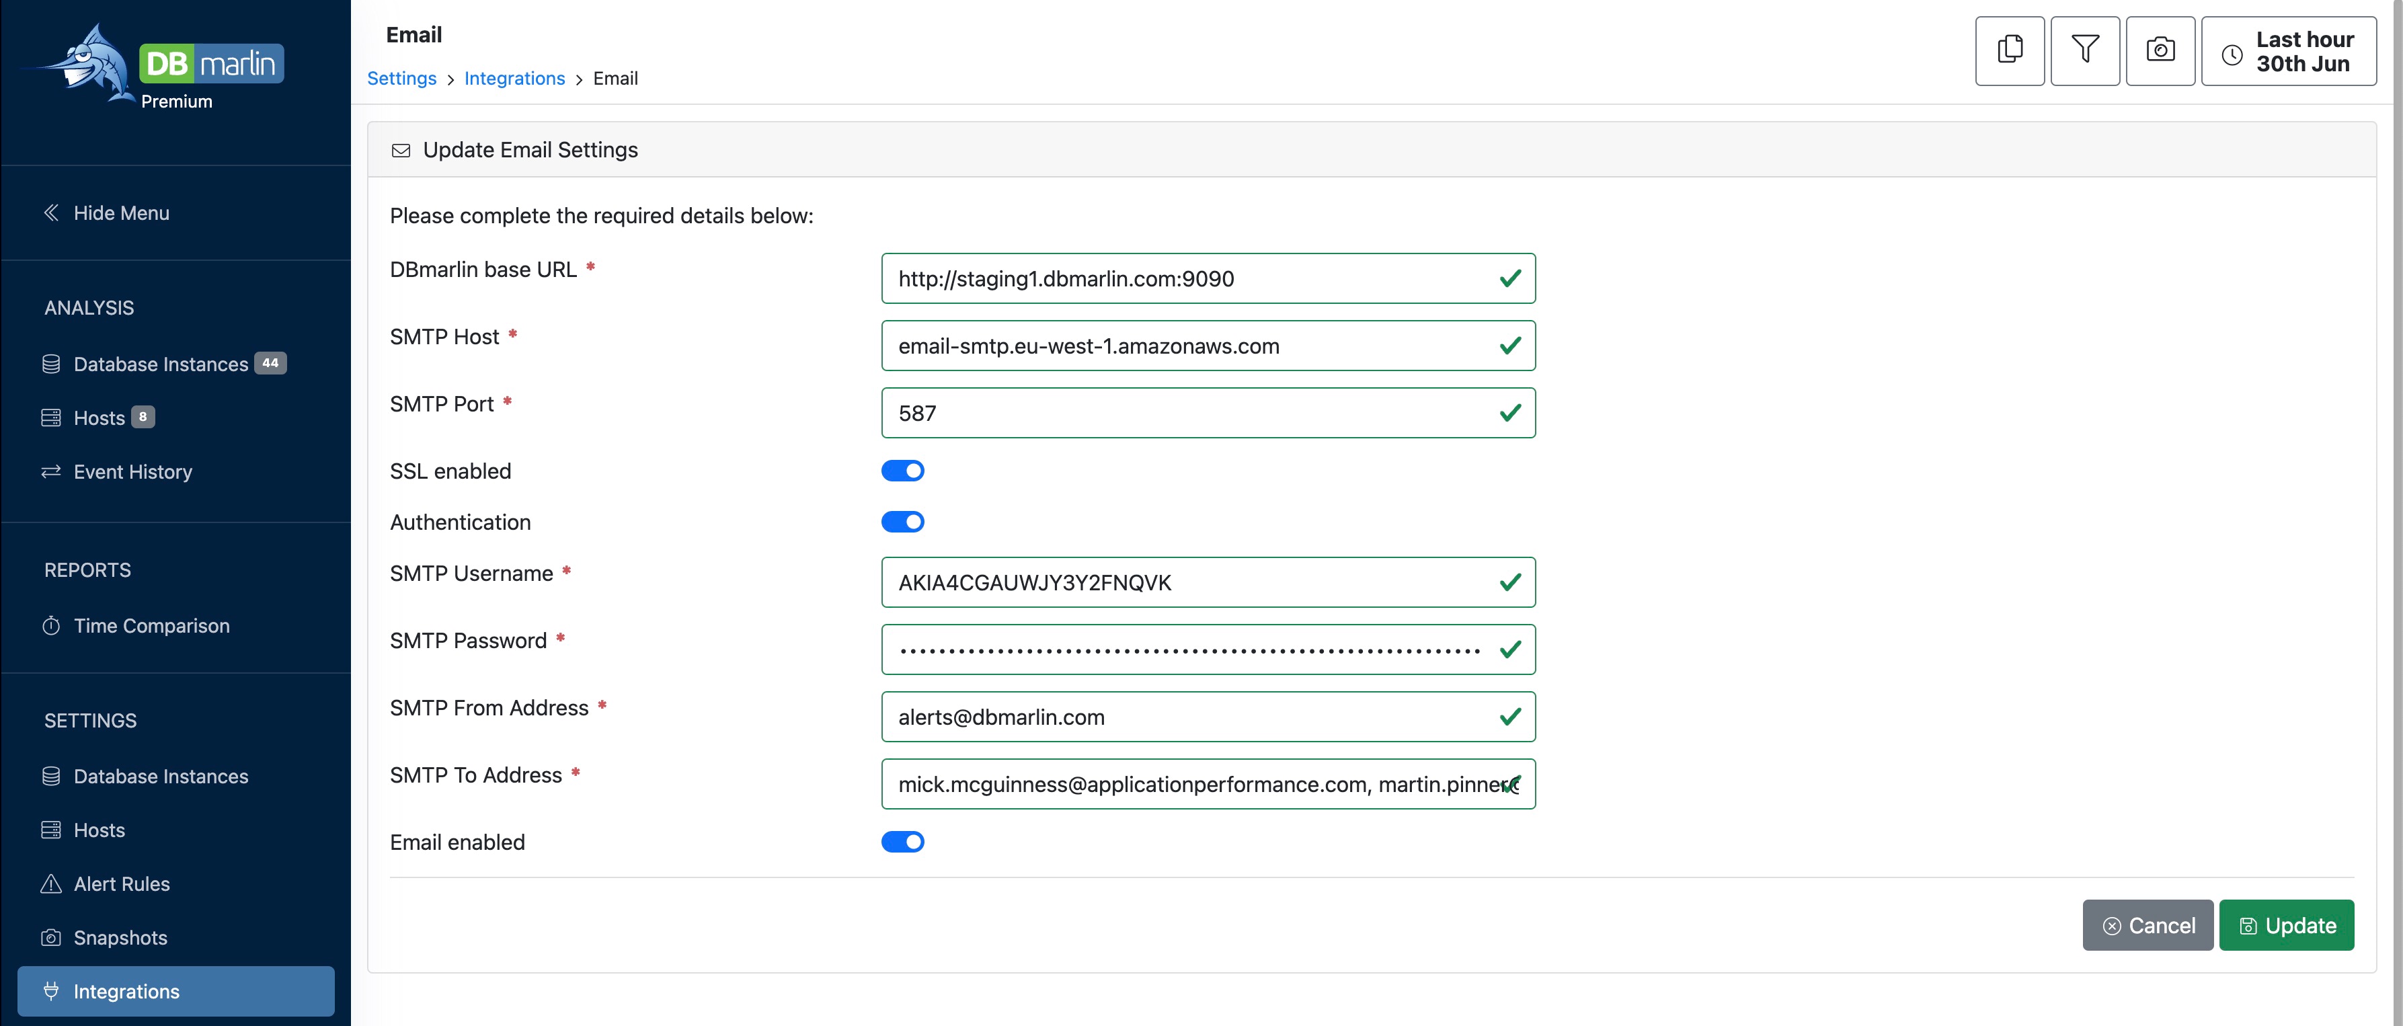The height and width of the screenshot is (1026, 2403).
Task: Click the SMTP Port field showing 587
Action: [1208, 413]
